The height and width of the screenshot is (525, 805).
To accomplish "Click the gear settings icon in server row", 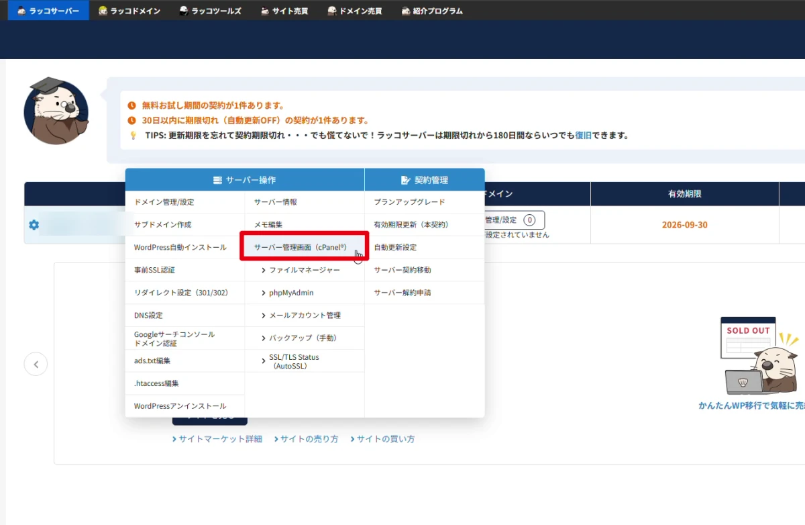I will [34, 225].
